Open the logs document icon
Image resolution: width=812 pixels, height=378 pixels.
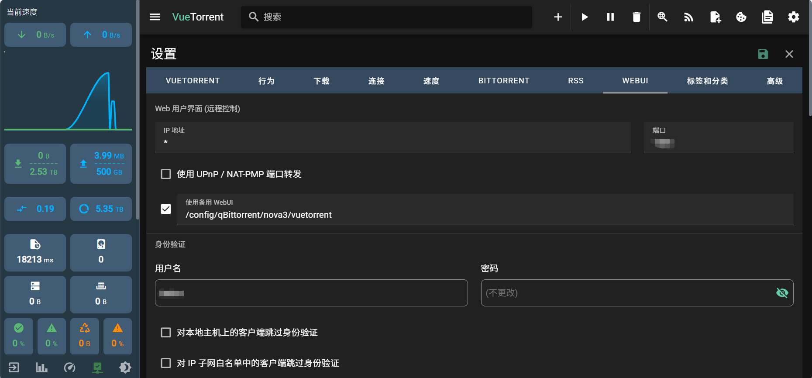tap(767, 17)
